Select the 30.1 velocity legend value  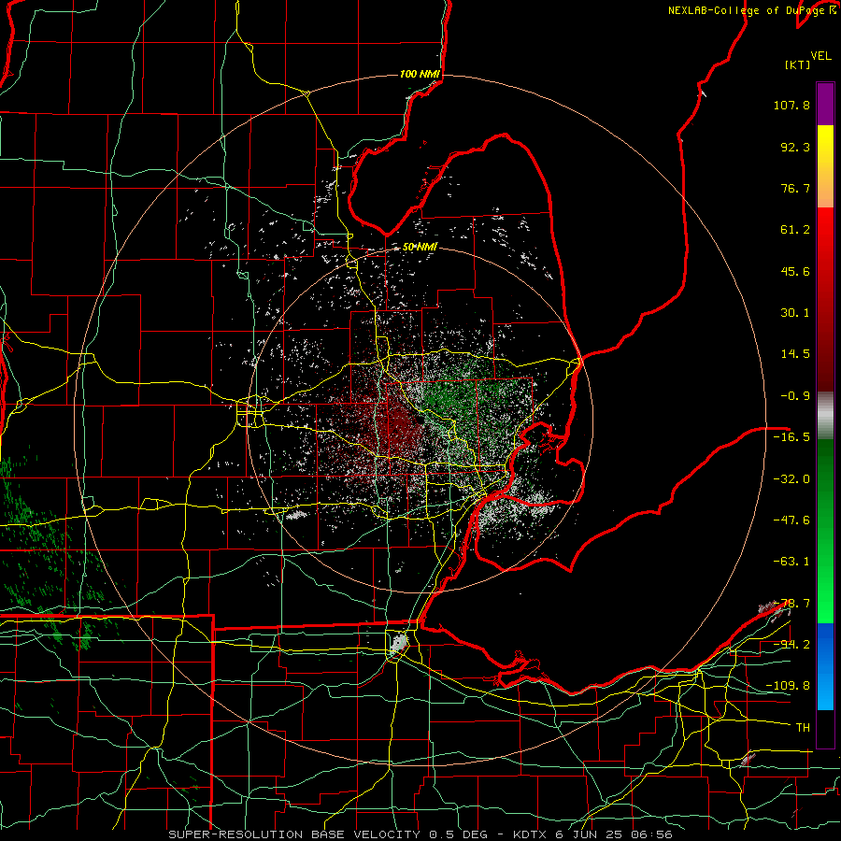click(795, 313)
